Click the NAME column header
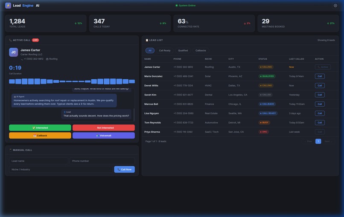This screenshot has width=344, height=217. (147, 59)
